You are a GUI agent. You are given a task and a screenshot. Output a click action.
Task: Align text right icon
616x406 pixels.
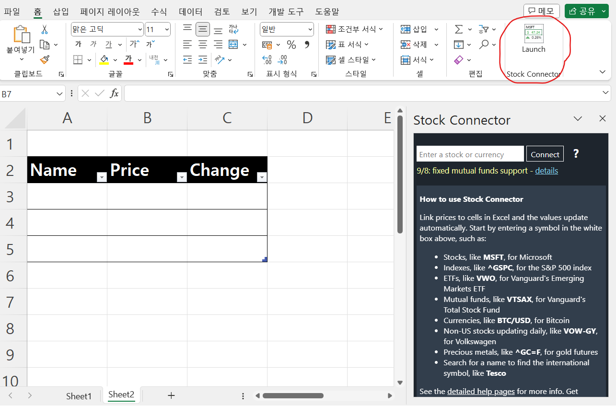218,45
